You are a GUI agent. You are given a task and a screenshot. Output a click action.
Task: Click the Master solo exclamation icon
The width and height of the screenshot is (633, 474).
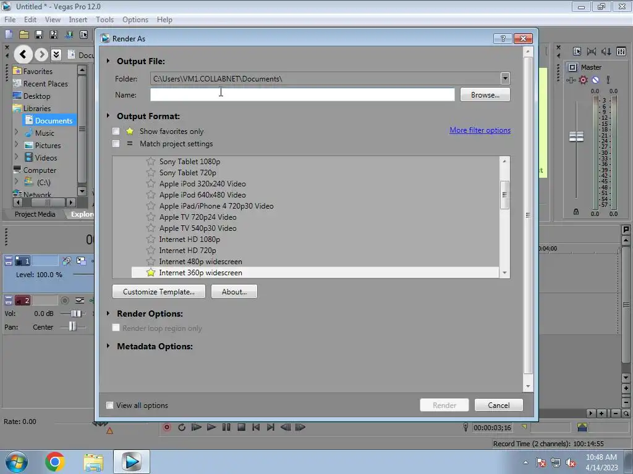[x=608, y=80]
